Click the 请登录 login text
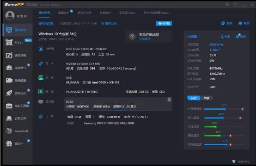 [22, 16]
